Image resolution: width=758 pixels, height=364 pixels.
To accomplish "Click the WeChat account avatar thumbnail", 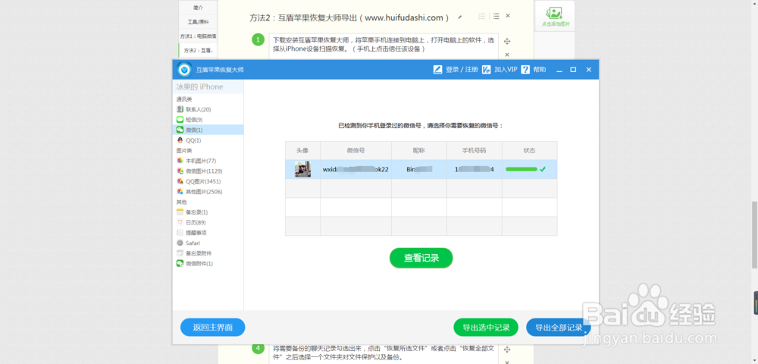I will point(302,169).
